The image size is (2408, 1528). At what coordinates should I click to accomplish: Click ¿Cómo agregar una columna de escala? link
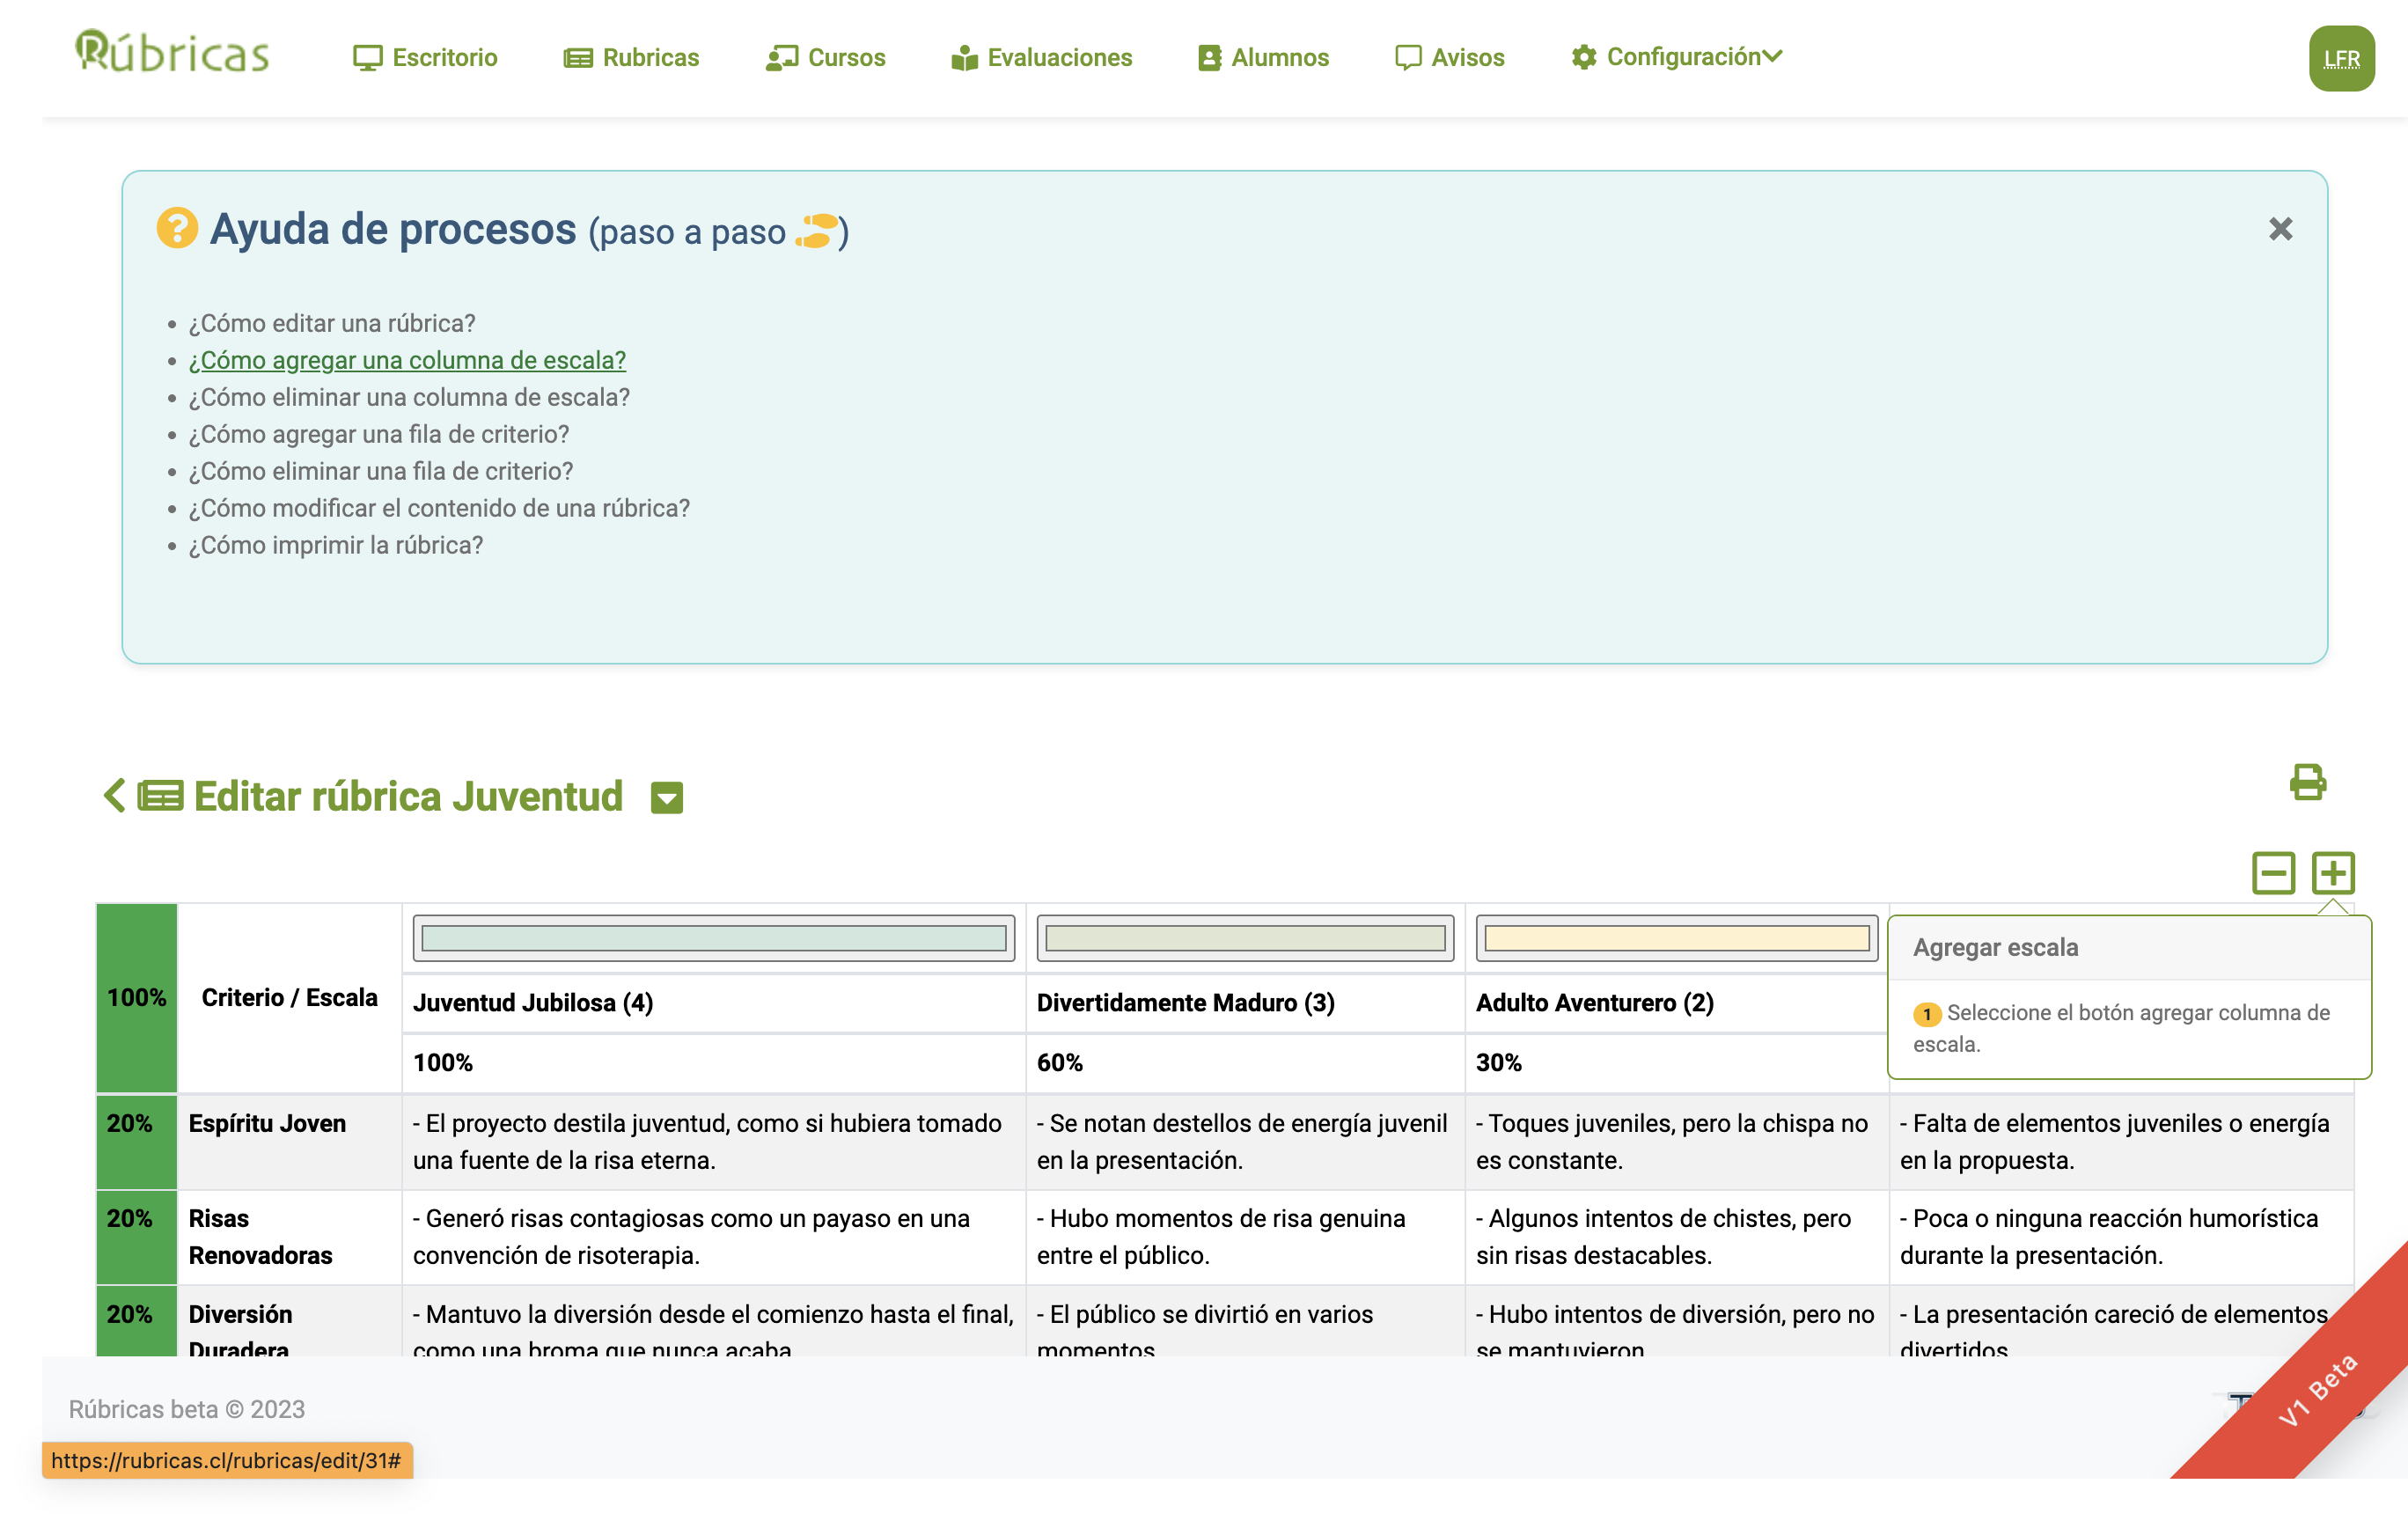click(407, 360)
